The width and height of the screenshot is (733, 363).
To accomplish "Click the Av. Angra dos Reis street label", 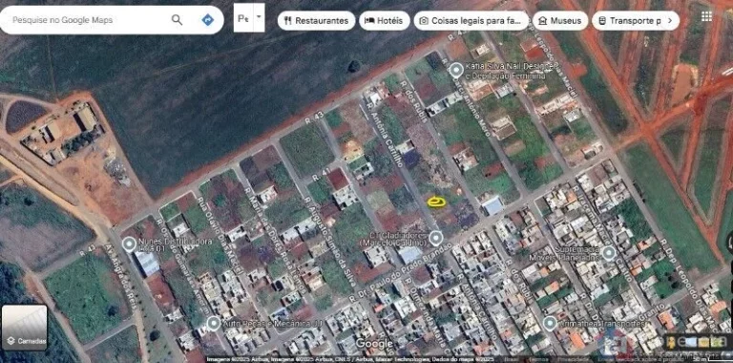I will click(x=121, y=275).
